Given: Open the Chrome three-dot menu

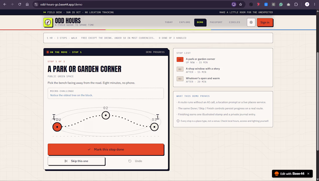Looking at the screenshot, I should click(x=315, y=4).
